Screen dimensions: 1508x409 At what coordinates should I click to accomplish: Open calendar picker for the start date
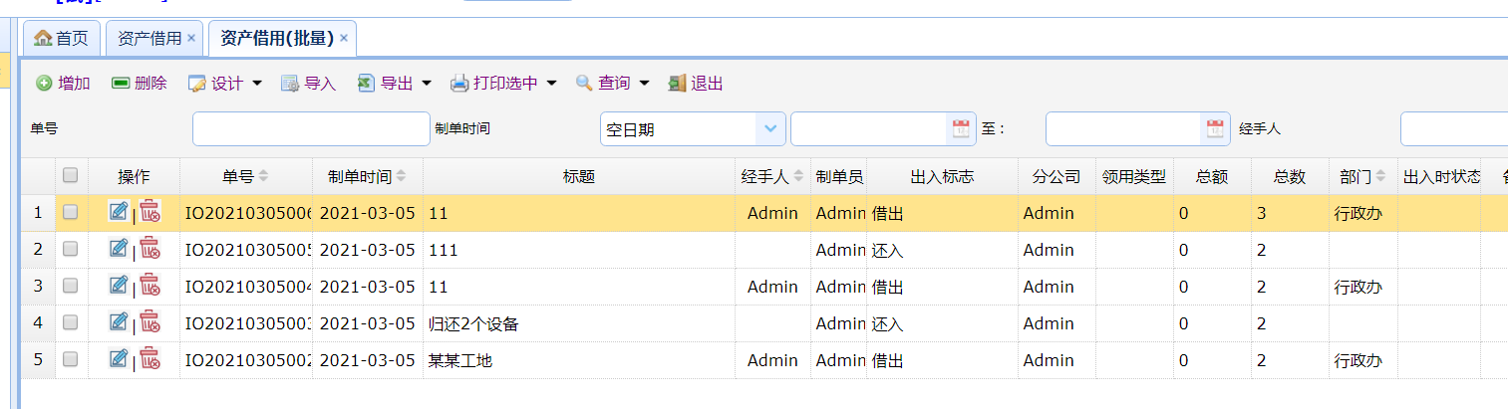pos(961,128)
